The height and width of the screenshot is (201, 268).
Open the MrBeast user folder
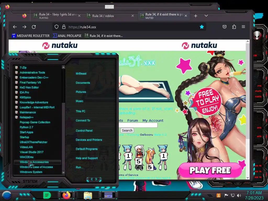click(81, 74)
